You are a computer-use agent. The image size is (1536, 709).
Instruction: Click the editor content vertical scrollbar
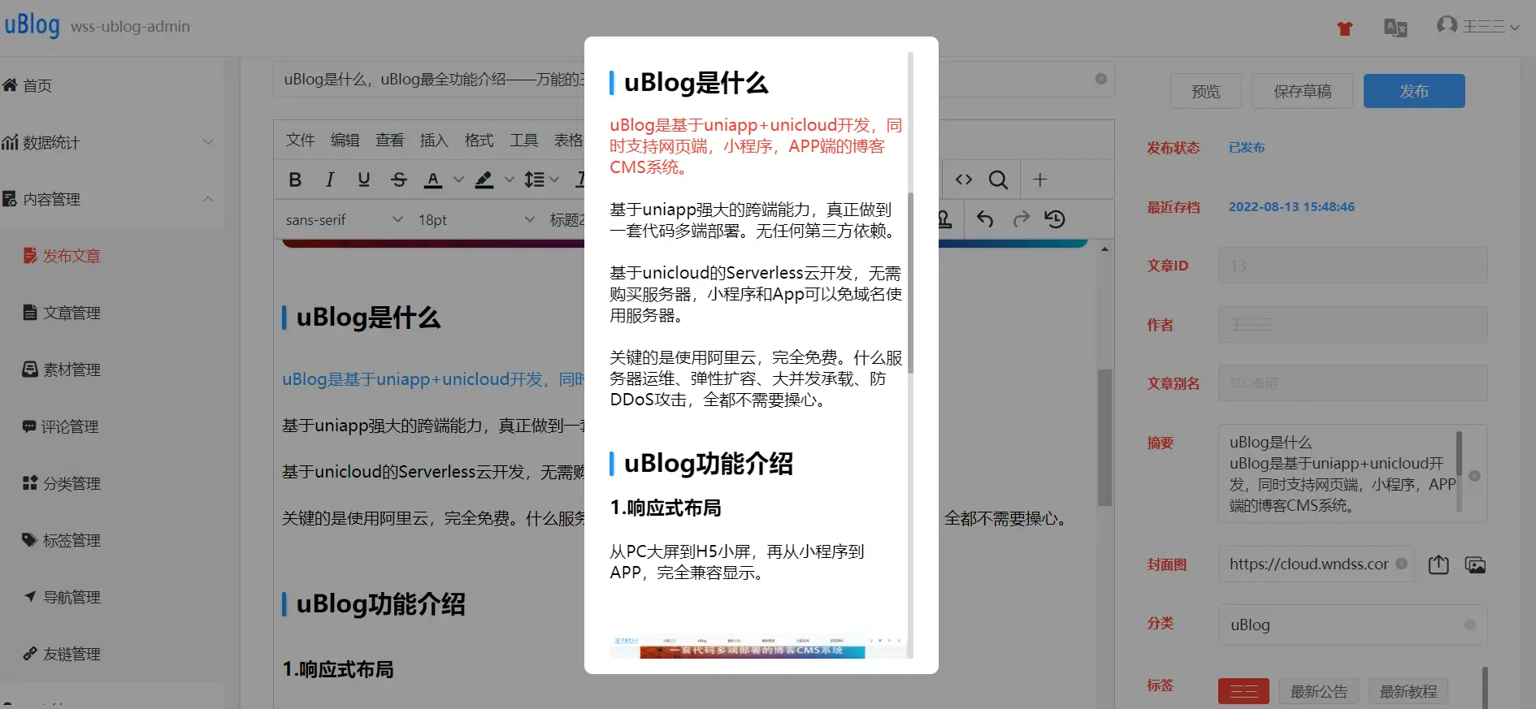coord(1104,437)
